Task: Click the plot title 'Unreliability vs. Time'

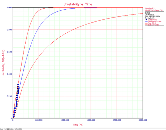Action: click(78, 4)
